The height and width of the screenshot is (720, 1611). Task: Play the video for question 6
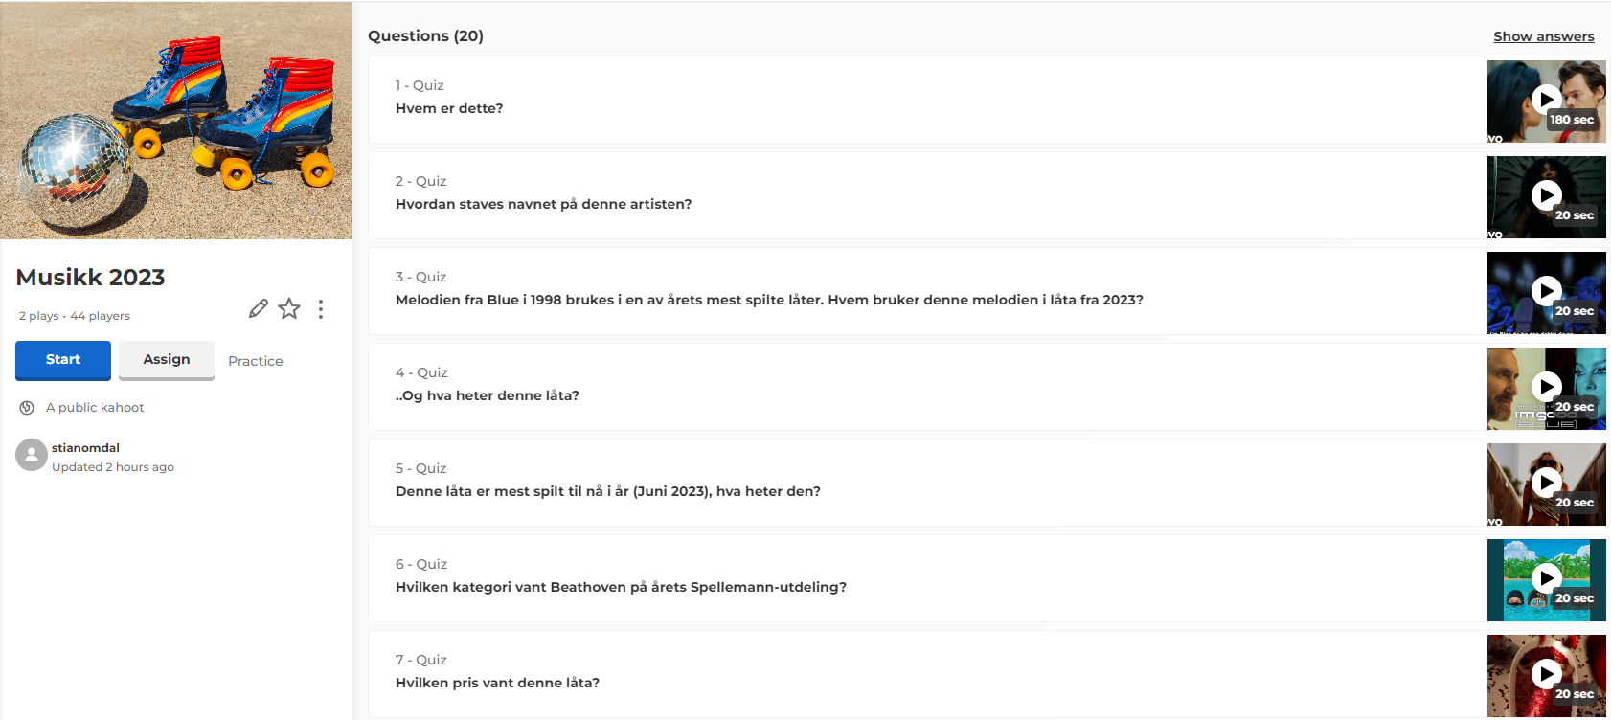1546,578
